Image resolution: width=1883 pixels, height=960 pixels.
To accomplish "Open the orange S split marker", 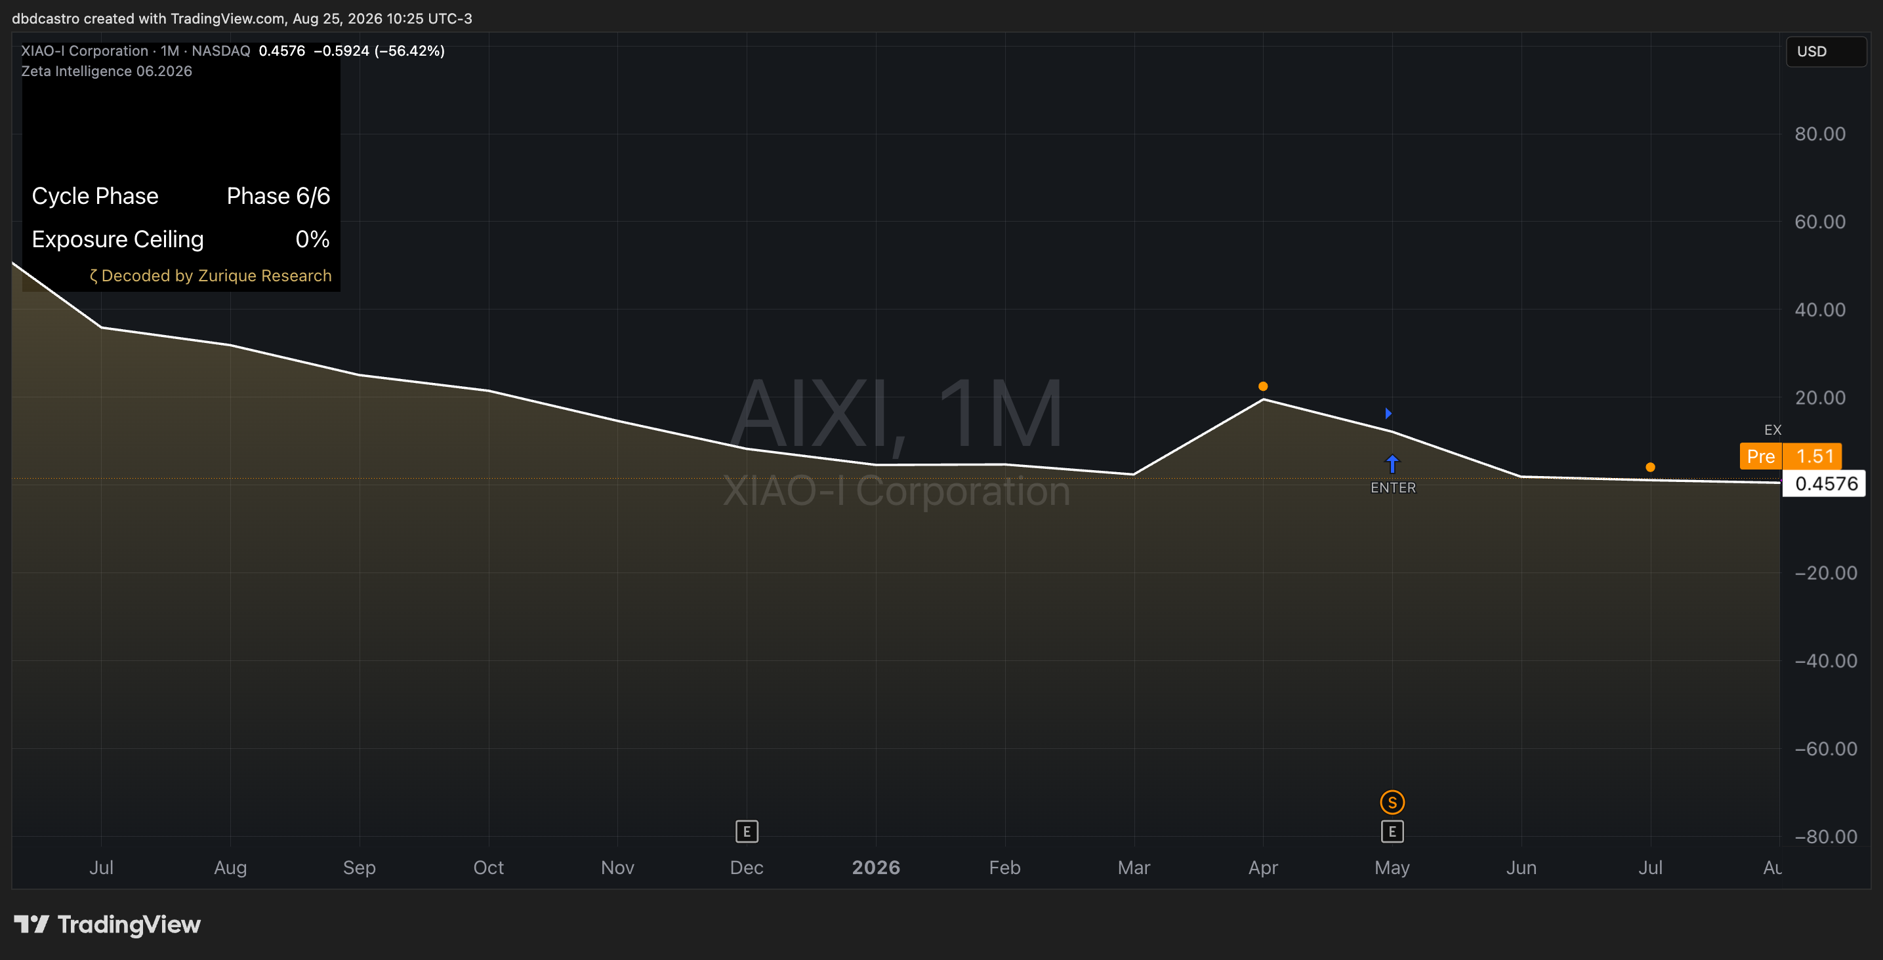I will point(1392,802).
